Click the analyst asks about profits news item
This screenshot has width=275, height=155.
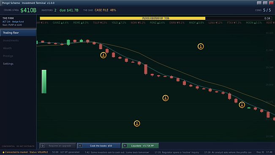[228, 152]
